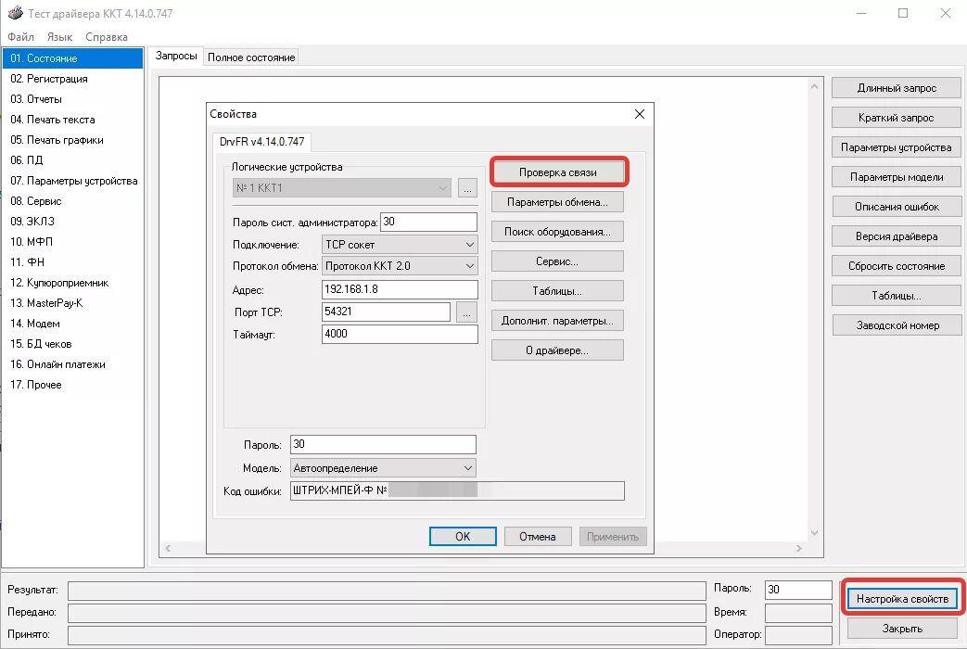Select the DrvFR v4.14.0.747 tab
This screenshot has width=967, height=649.
click(262, 142)
